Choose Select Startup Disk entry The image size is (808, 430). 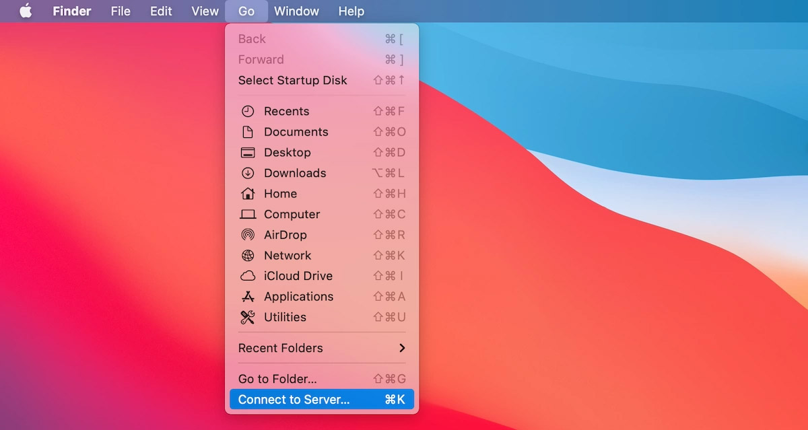pyautogui.click(x=322, y=80)
